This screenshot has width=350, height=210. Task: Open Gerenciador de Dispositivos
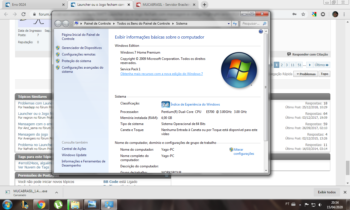pos(81,48)
